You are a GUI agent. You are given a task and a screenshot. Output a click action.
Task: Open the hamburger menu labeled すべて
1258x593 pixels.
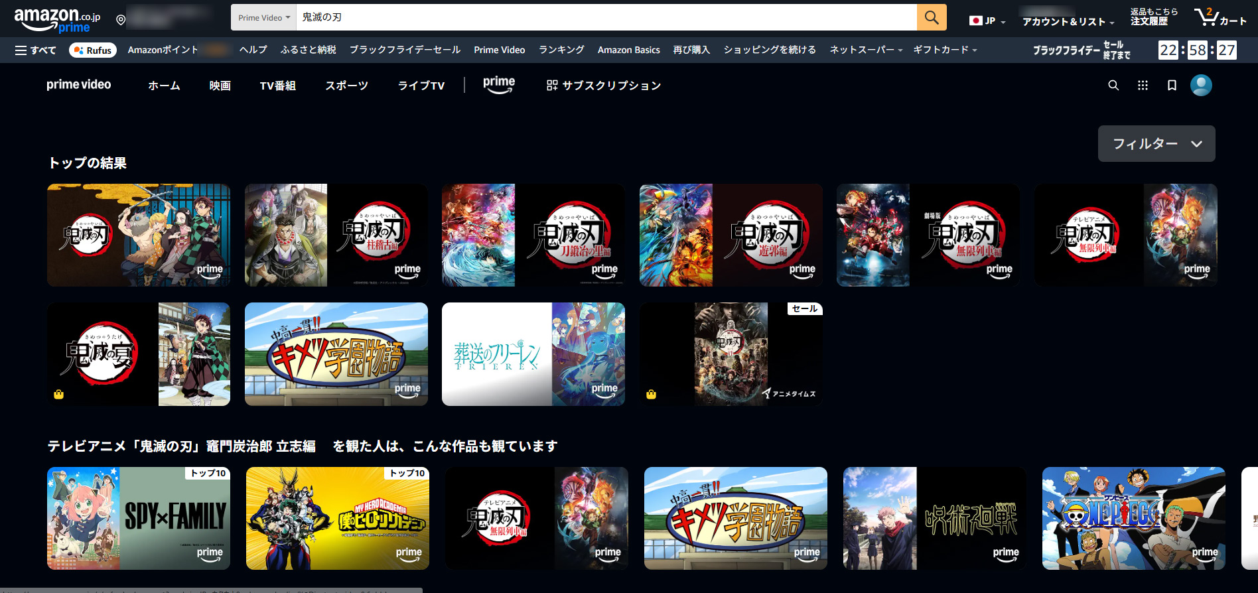tap(35, 50)
